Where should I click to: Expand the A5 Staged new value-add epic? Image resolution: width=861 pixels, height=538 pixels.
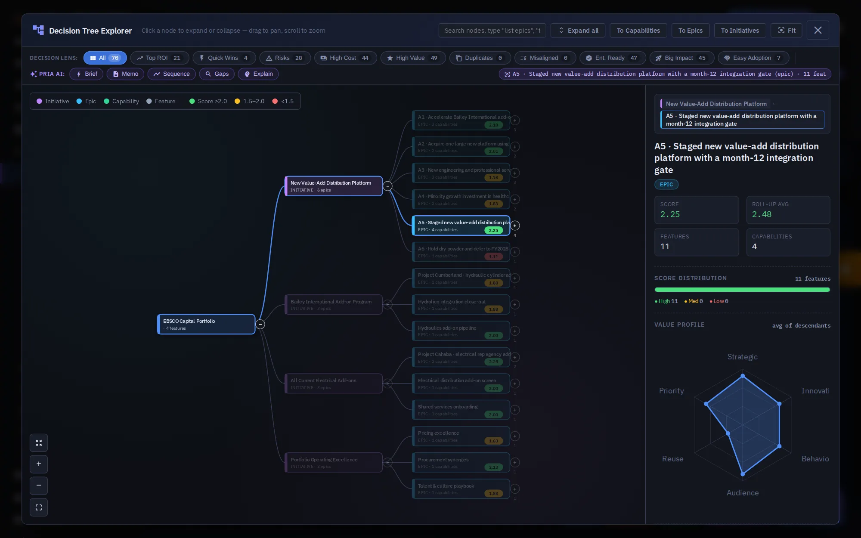tap(515, 226)
